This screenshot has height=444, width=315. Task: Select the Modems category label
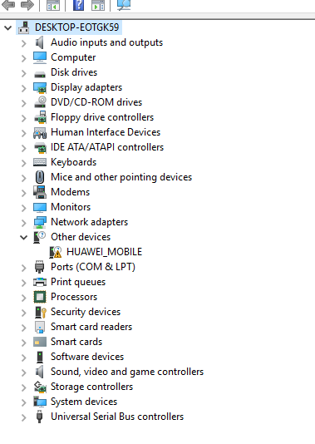click(x=70, y=192)
